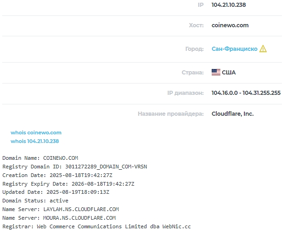The image size is (282, 231).
Task: Click the Cloudflare, Inc. provider name
Action: [233, 114]
